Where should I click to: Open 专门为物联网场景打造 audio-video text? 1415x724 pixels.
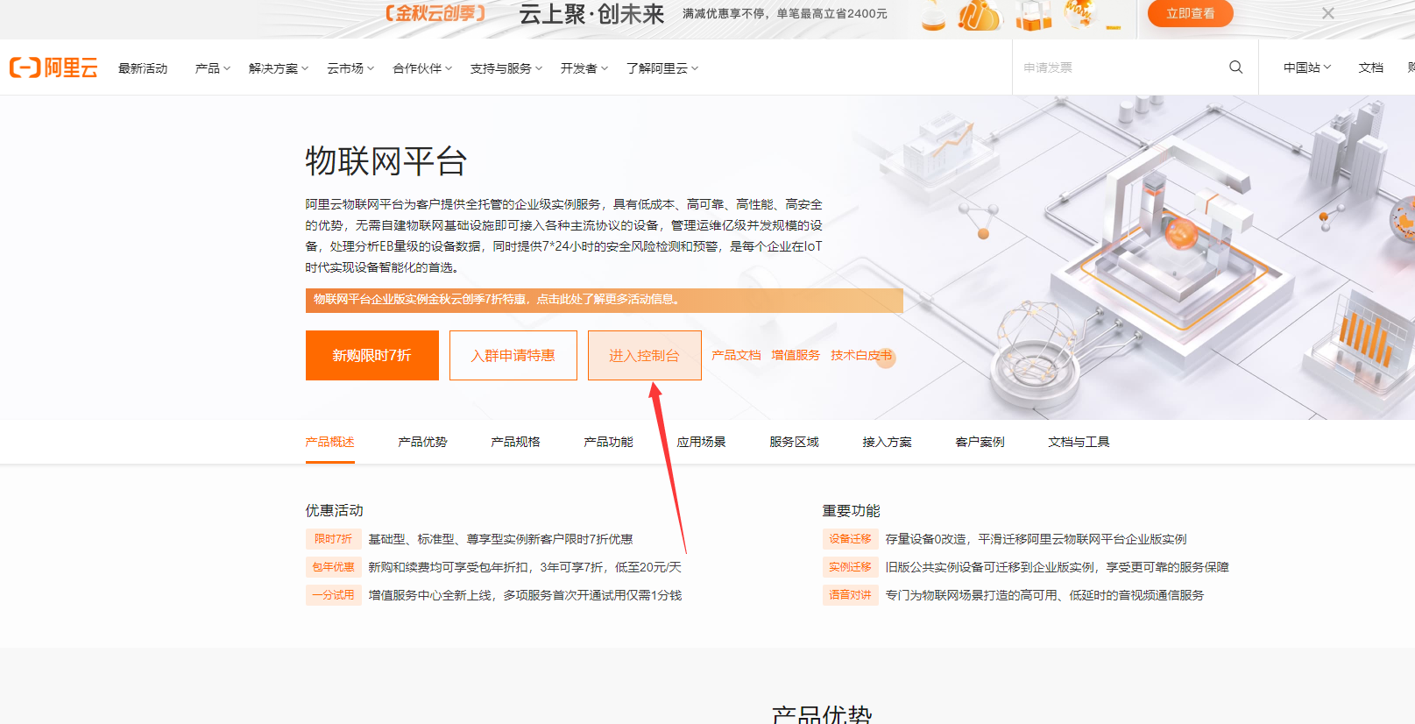pyautogui.click(x=1045, y=595)
